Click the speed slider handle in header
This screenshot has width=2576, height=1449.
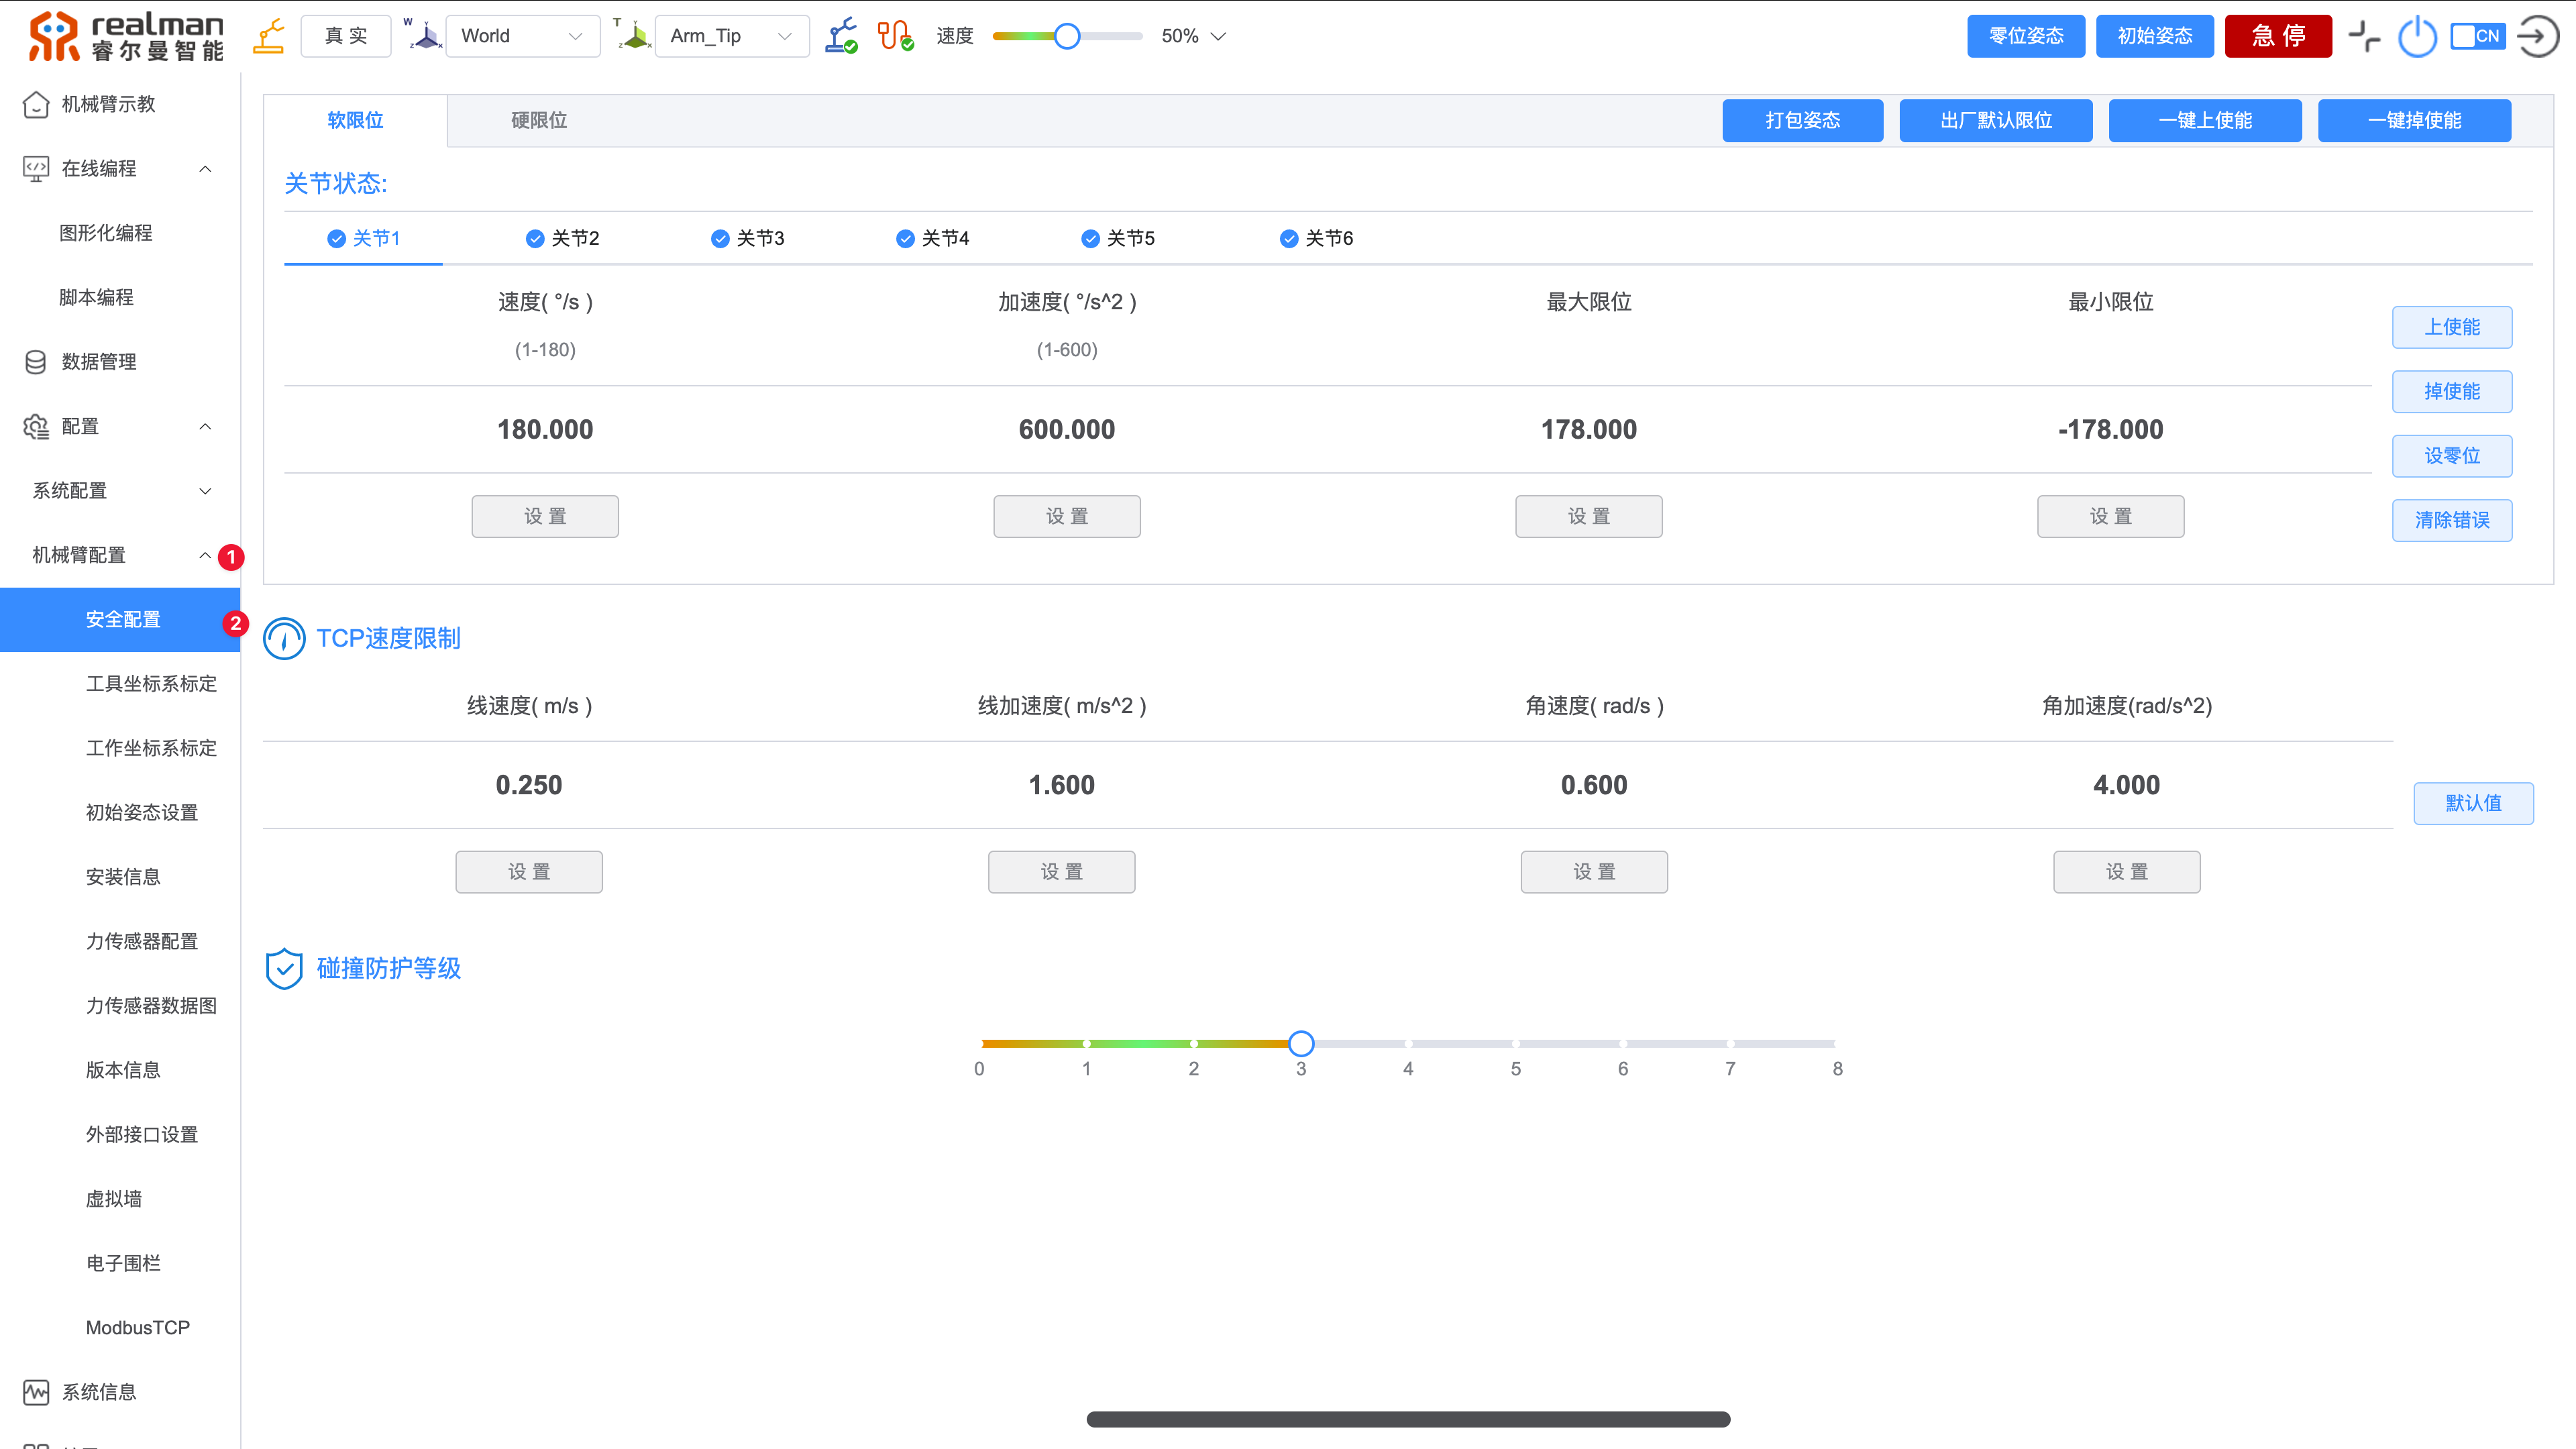point(1067,36)
